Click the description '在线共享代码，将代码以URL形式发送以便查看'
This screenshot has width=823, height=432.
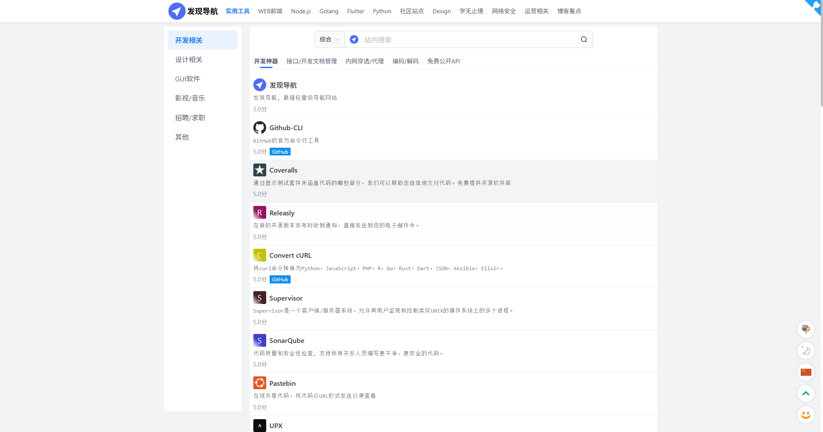coord(315,396)
